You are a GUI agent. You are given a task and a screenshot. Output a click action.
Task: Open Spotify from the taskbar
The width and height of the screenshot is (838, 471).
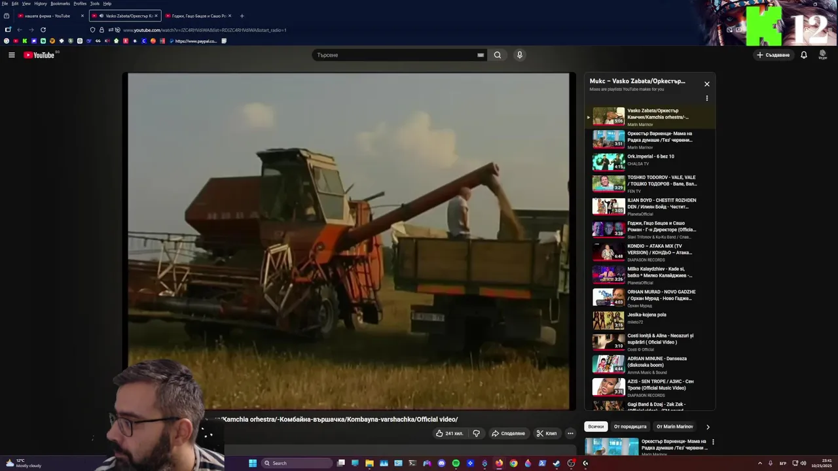[x=456, y=463]
